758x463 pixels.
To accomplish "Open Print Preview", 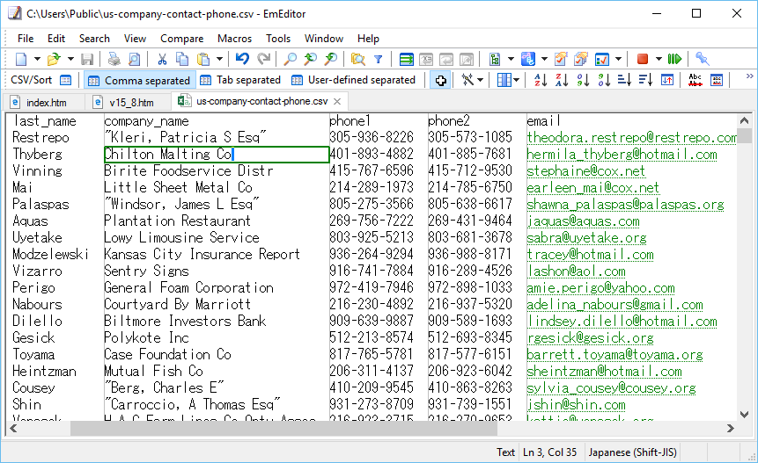I will 134,60.
